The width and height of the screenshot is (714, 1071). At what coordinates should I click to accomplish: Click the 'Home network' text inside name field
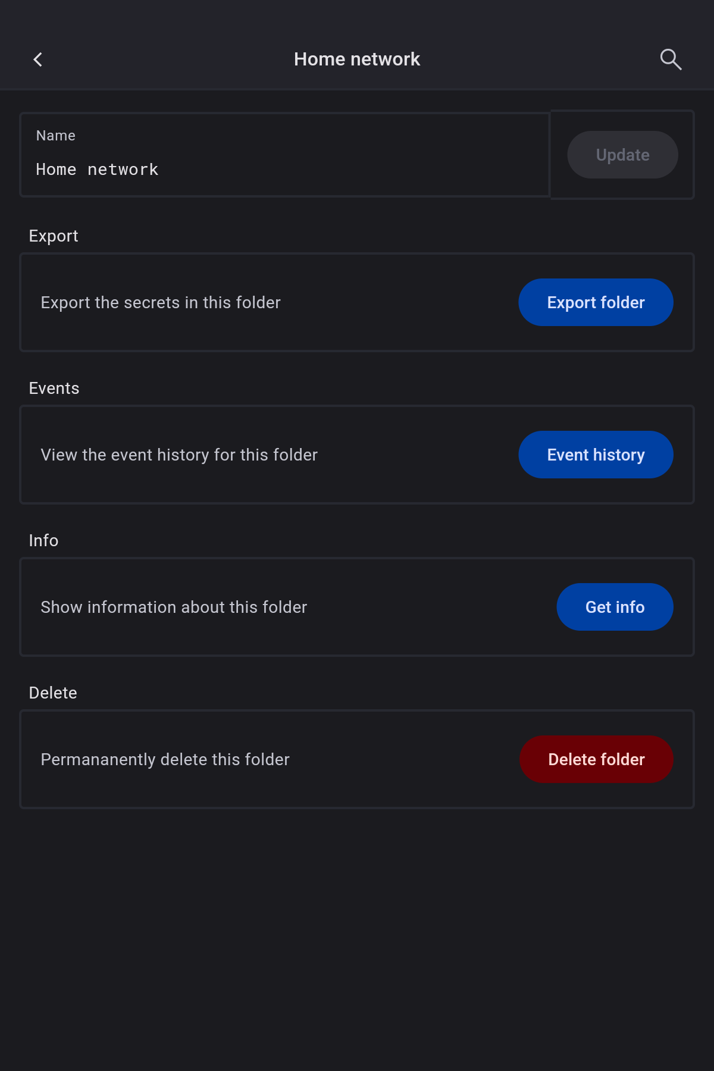pyautogui.click(x=98, y=170)
